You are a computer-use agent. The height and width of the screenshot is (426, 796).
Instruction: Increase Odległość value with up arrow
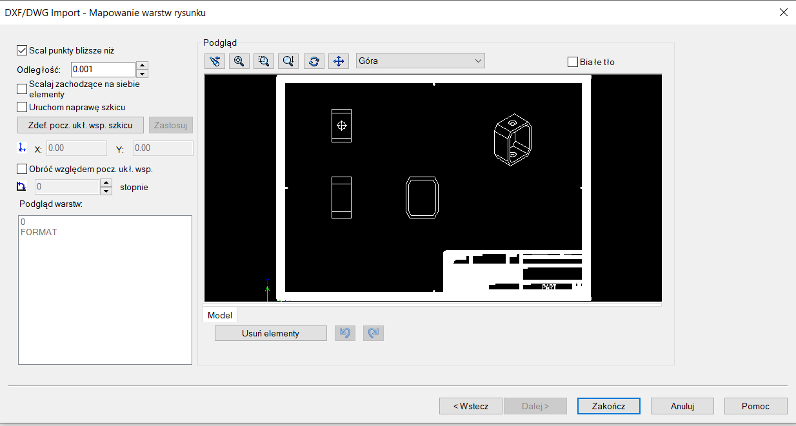[x=143, y=65]
